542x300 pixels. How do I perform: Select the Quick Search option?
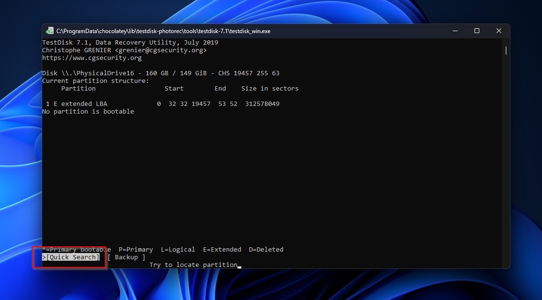pos(71,257)
